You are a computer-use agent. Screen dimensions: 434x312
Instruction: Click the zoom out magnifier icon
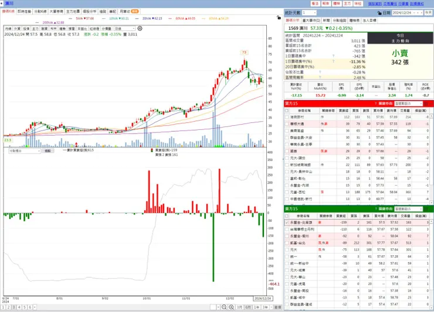(x=224, y=307)
